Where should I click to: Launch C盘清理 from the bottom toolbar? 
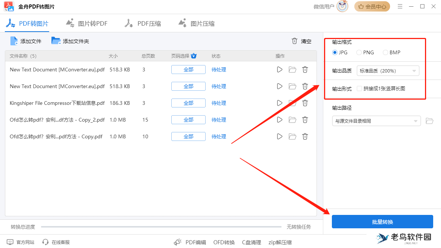[251, 242]
